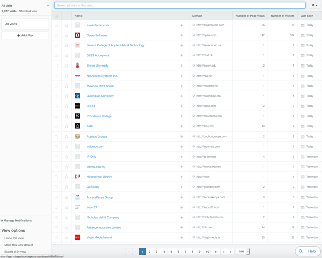322x258 pixels.
Task: Click plus icon beside DE&S Abbeywood
Action: (x=181, y=55)
